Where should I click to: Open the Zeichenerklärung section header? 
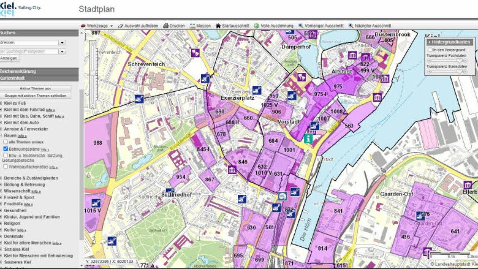click(18, 71)
